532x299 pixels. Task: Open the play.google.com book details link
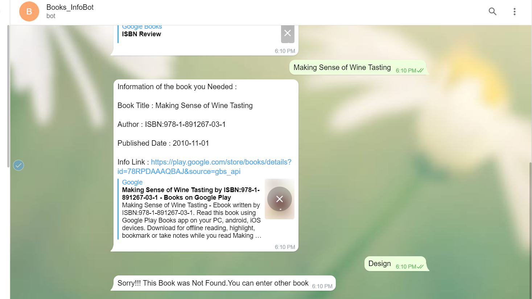click(204, 167)
